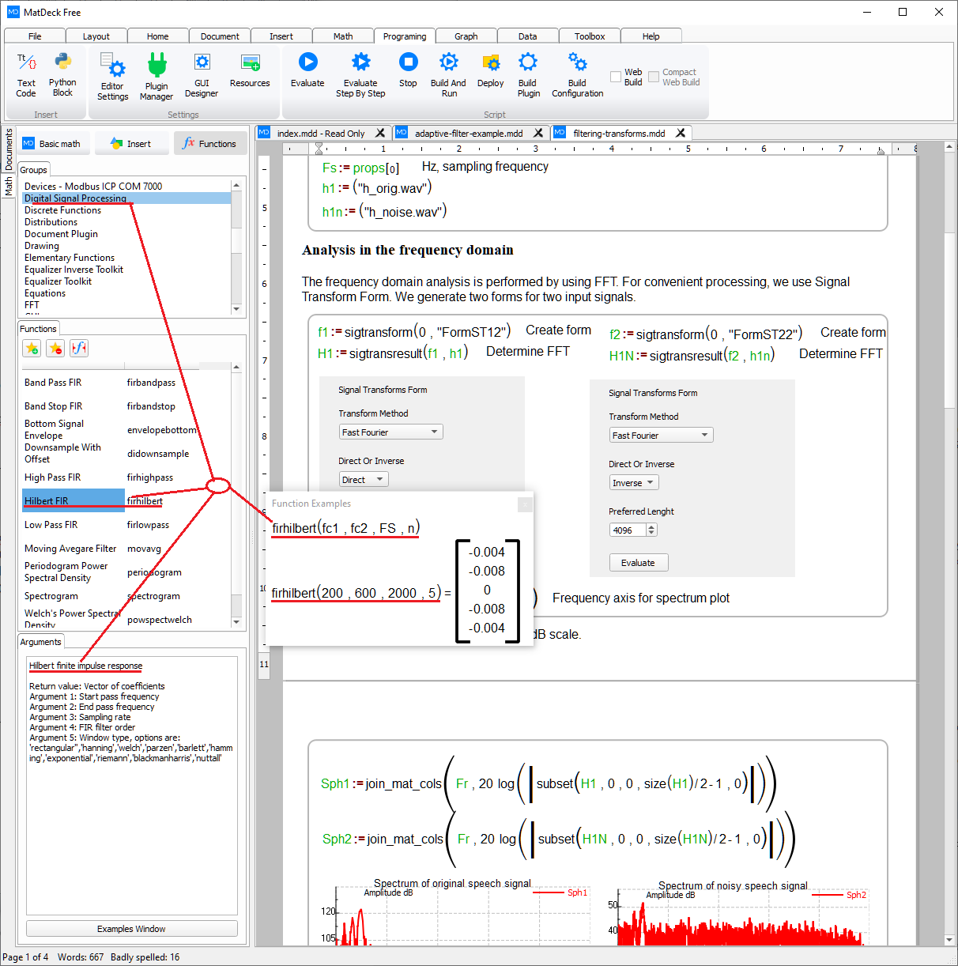This screenshot has height=966, width=958.
Task: Open the right form's Inverse dropdown
Action: pyautogui.click(x=634, y=483)
